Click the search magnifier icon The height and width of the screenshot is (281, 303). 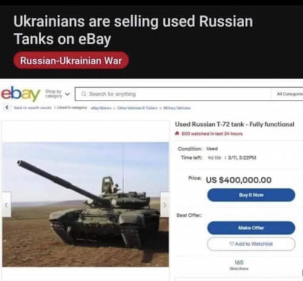coord(84,94)
